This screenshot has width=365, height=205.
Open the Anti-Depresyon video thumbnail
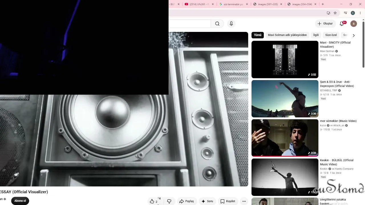coord(285,99)
